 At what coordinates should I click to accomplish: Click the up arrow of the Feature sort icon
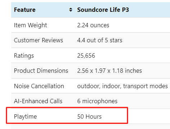tap(71, 9)
